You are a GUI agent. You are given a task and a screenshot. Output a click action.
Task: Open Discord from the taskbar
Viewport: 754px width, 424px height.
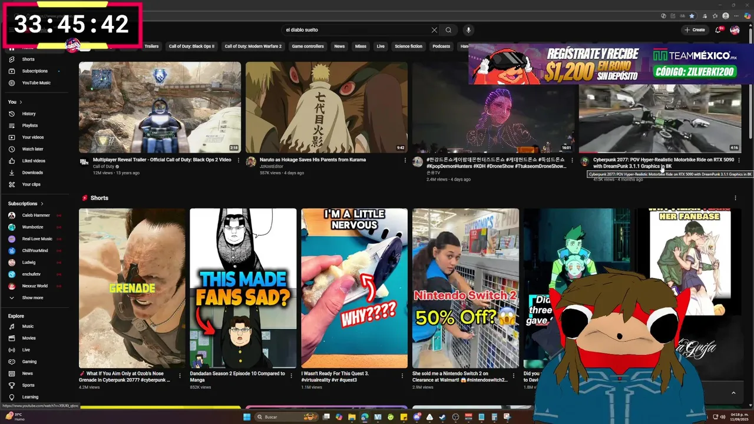[x=417, y=417]
